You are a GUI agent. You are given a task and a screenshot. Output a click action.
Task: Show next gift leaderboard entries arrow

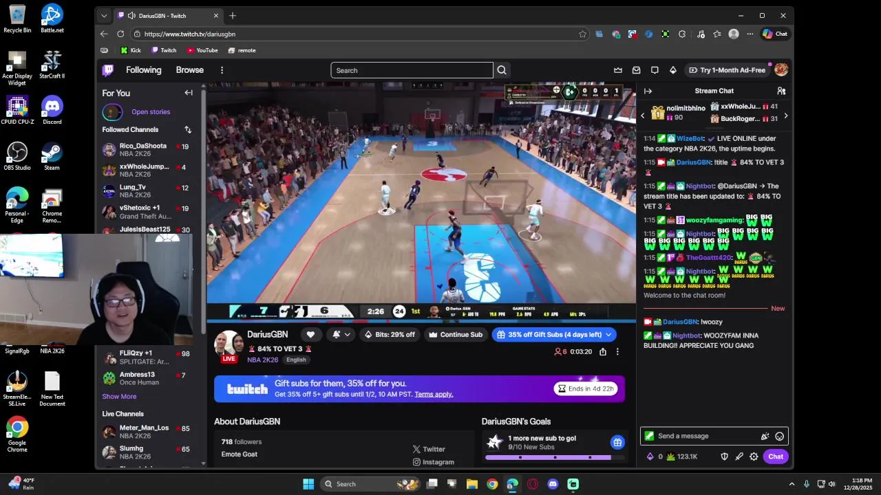pyautogui.click(x=785, y=116)
